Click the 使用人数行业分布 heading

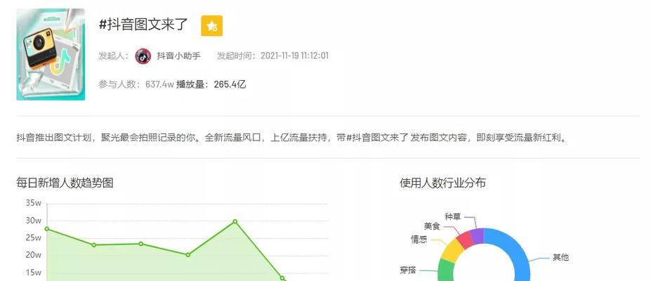(x=442, y=183)
